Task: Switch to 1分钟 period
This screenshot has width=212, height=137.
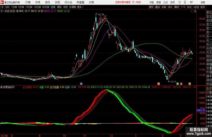Action: pos(14,7)
